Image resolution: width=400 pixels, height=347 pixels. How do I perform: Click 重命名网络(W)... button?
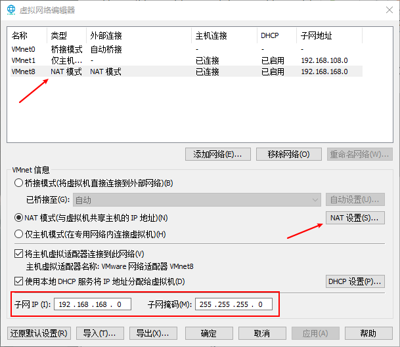click(x=360, y=154)
